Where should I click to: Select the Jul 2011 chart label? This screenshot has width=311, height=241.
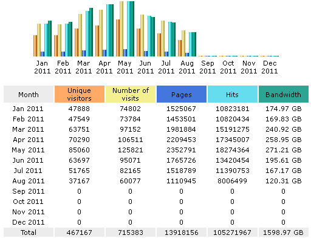[x=166, y=67]
